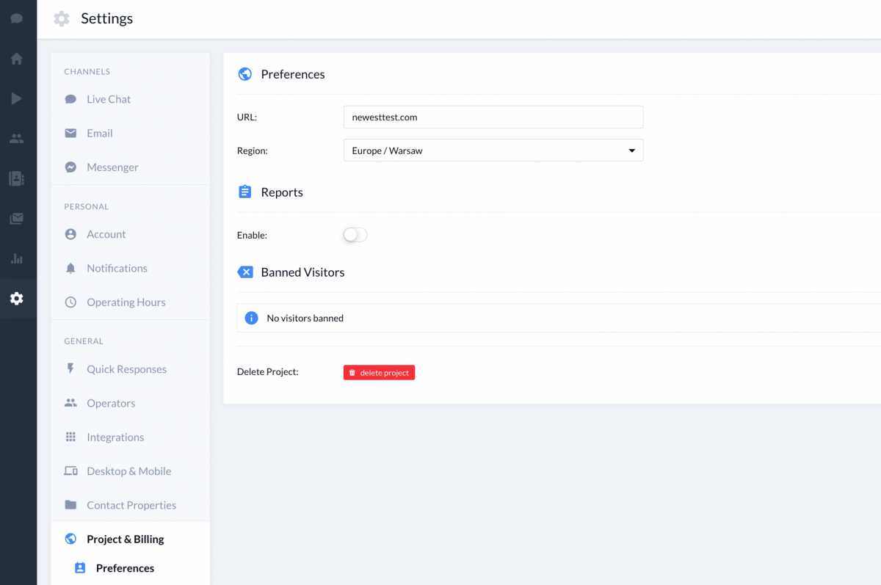Screen dimensions: 881x585
Task: Open the contact book icon in left rail
Action: (x=16, y=178)
